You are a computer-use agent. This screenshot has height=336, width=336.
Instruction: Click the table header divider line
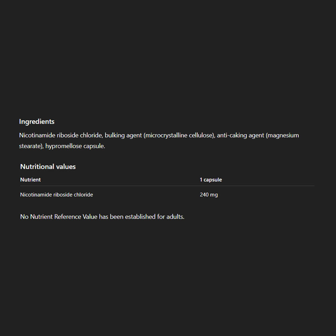click(x=167, y=186)
